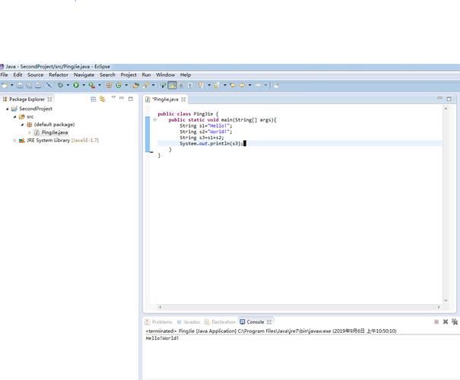Click the System.out.println(s3) code line
The width and height of the screenshot is (460, 380).
(211, 144)
